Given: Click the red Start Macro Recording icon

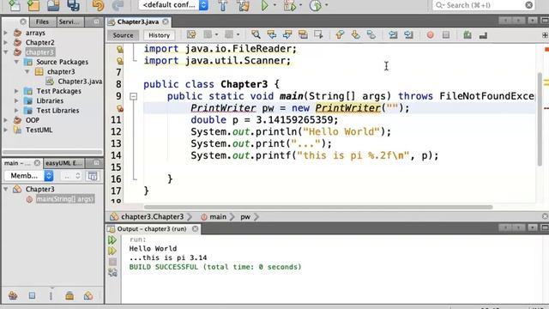Looking at the screenshot, I should (x=431, y=35).
